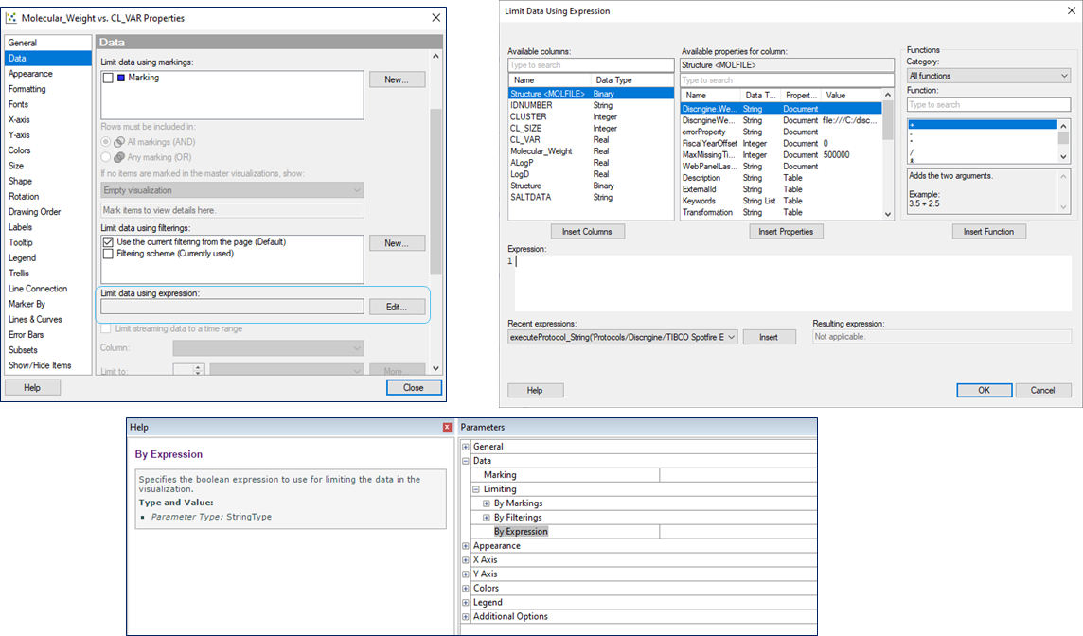Click Insert Function button
Image resolution: width=1083 pixels, height=636 pixels.
[x=989, y=231]
